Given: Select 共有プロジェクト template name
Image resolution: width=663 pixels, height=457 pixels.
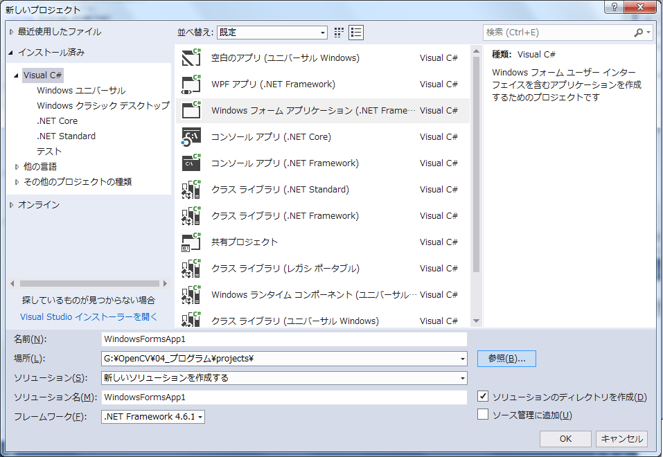Looking at the screenshot, I should [245, 242].
